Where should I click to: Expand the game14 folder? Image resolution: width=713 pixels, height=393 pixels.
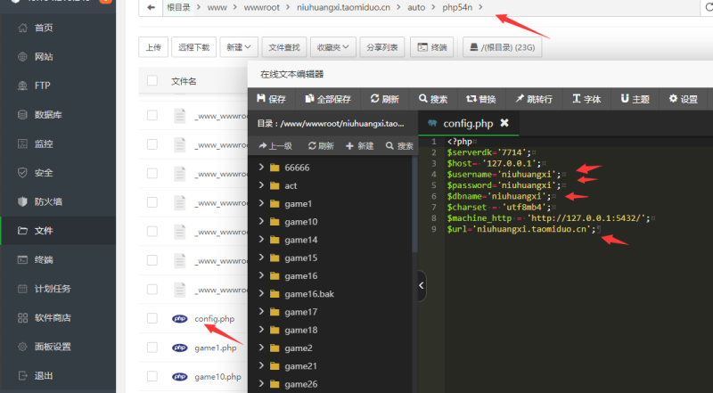coord(261,239)
